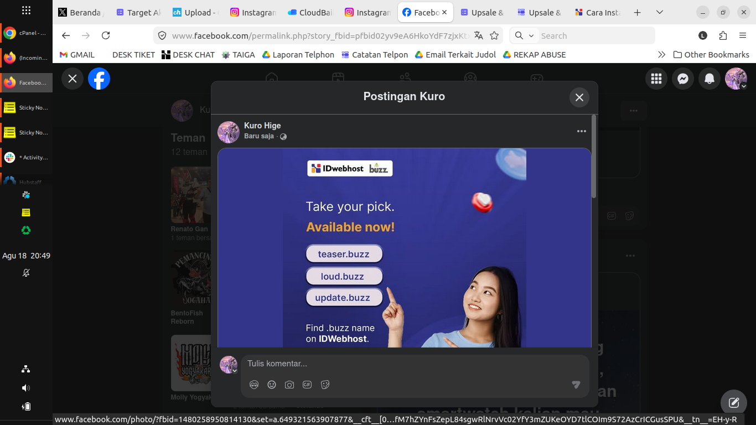Image resolution: width=756 pixels, height=425 pixels.
Task: Switch to the Beranda X tab
Action: coord(81,12)
